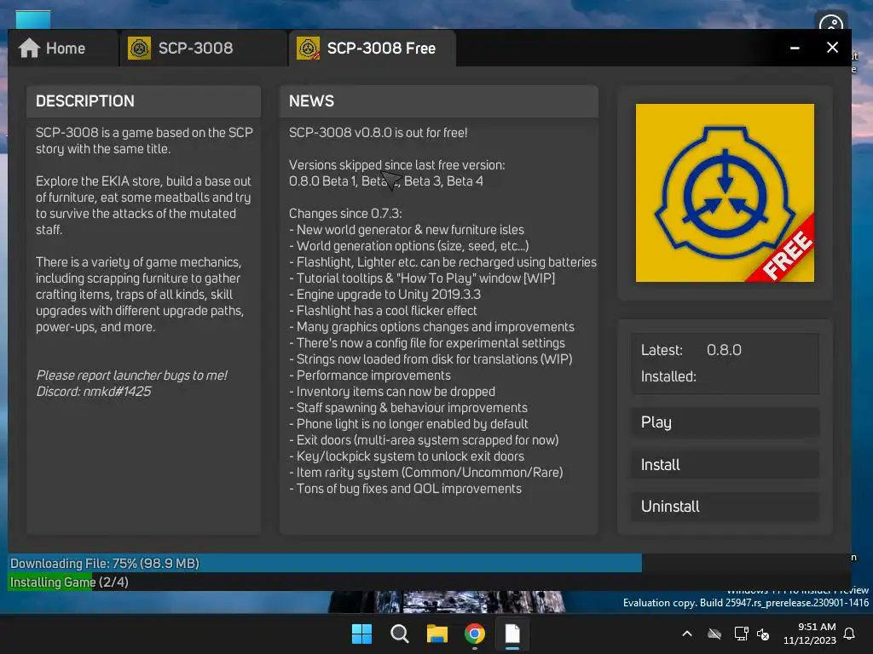The width and height of the screenshot is (873, 654).
Task: Switch to the SCP-3008 tab
Action: pyautogui.click(x=203, y=49)
